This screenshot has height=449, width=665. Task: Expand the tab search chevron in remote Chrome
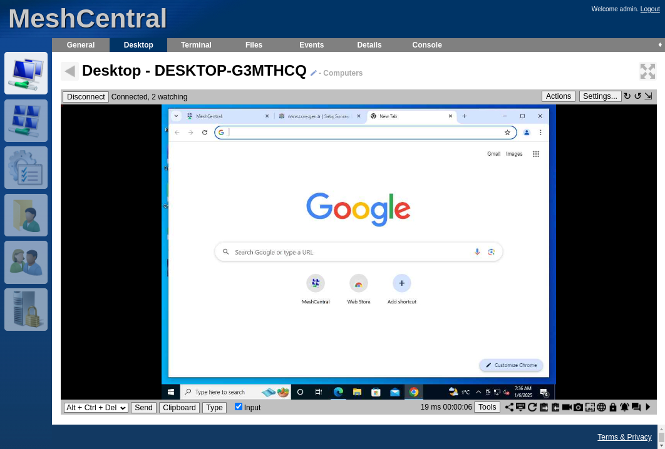[176, 116]
